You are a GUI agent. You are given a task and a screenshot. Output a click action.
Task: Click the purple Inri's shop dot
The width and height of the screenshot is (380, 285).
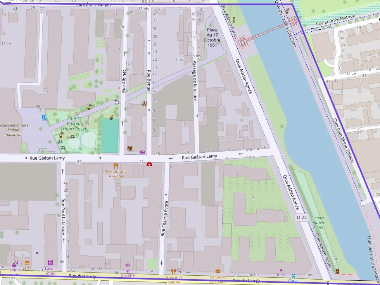pos(281,270)
